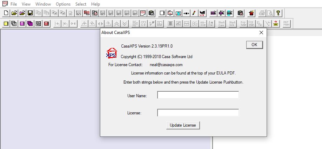Click the BG-SUB background subtract icon
Viewport: 322px width, 149px height.
click(x=203, y=23)
